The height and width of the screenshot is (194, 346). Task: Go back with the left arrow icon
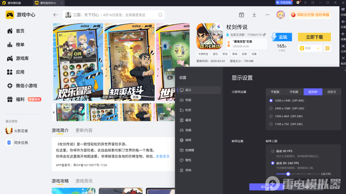point(56,15)
